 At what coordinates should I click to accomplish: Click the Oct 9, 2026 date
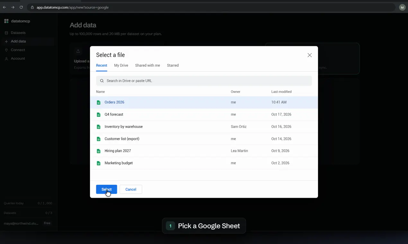pyautogui.click(x=280, y=151)
